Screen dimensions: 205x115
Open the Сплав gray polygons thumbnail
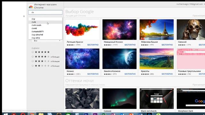tap(82, 99)
